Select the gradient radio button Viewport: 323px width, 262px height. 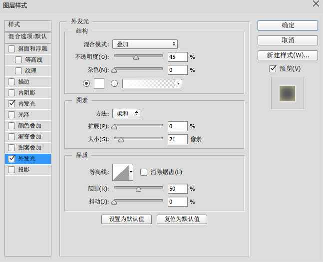[114, 83]
